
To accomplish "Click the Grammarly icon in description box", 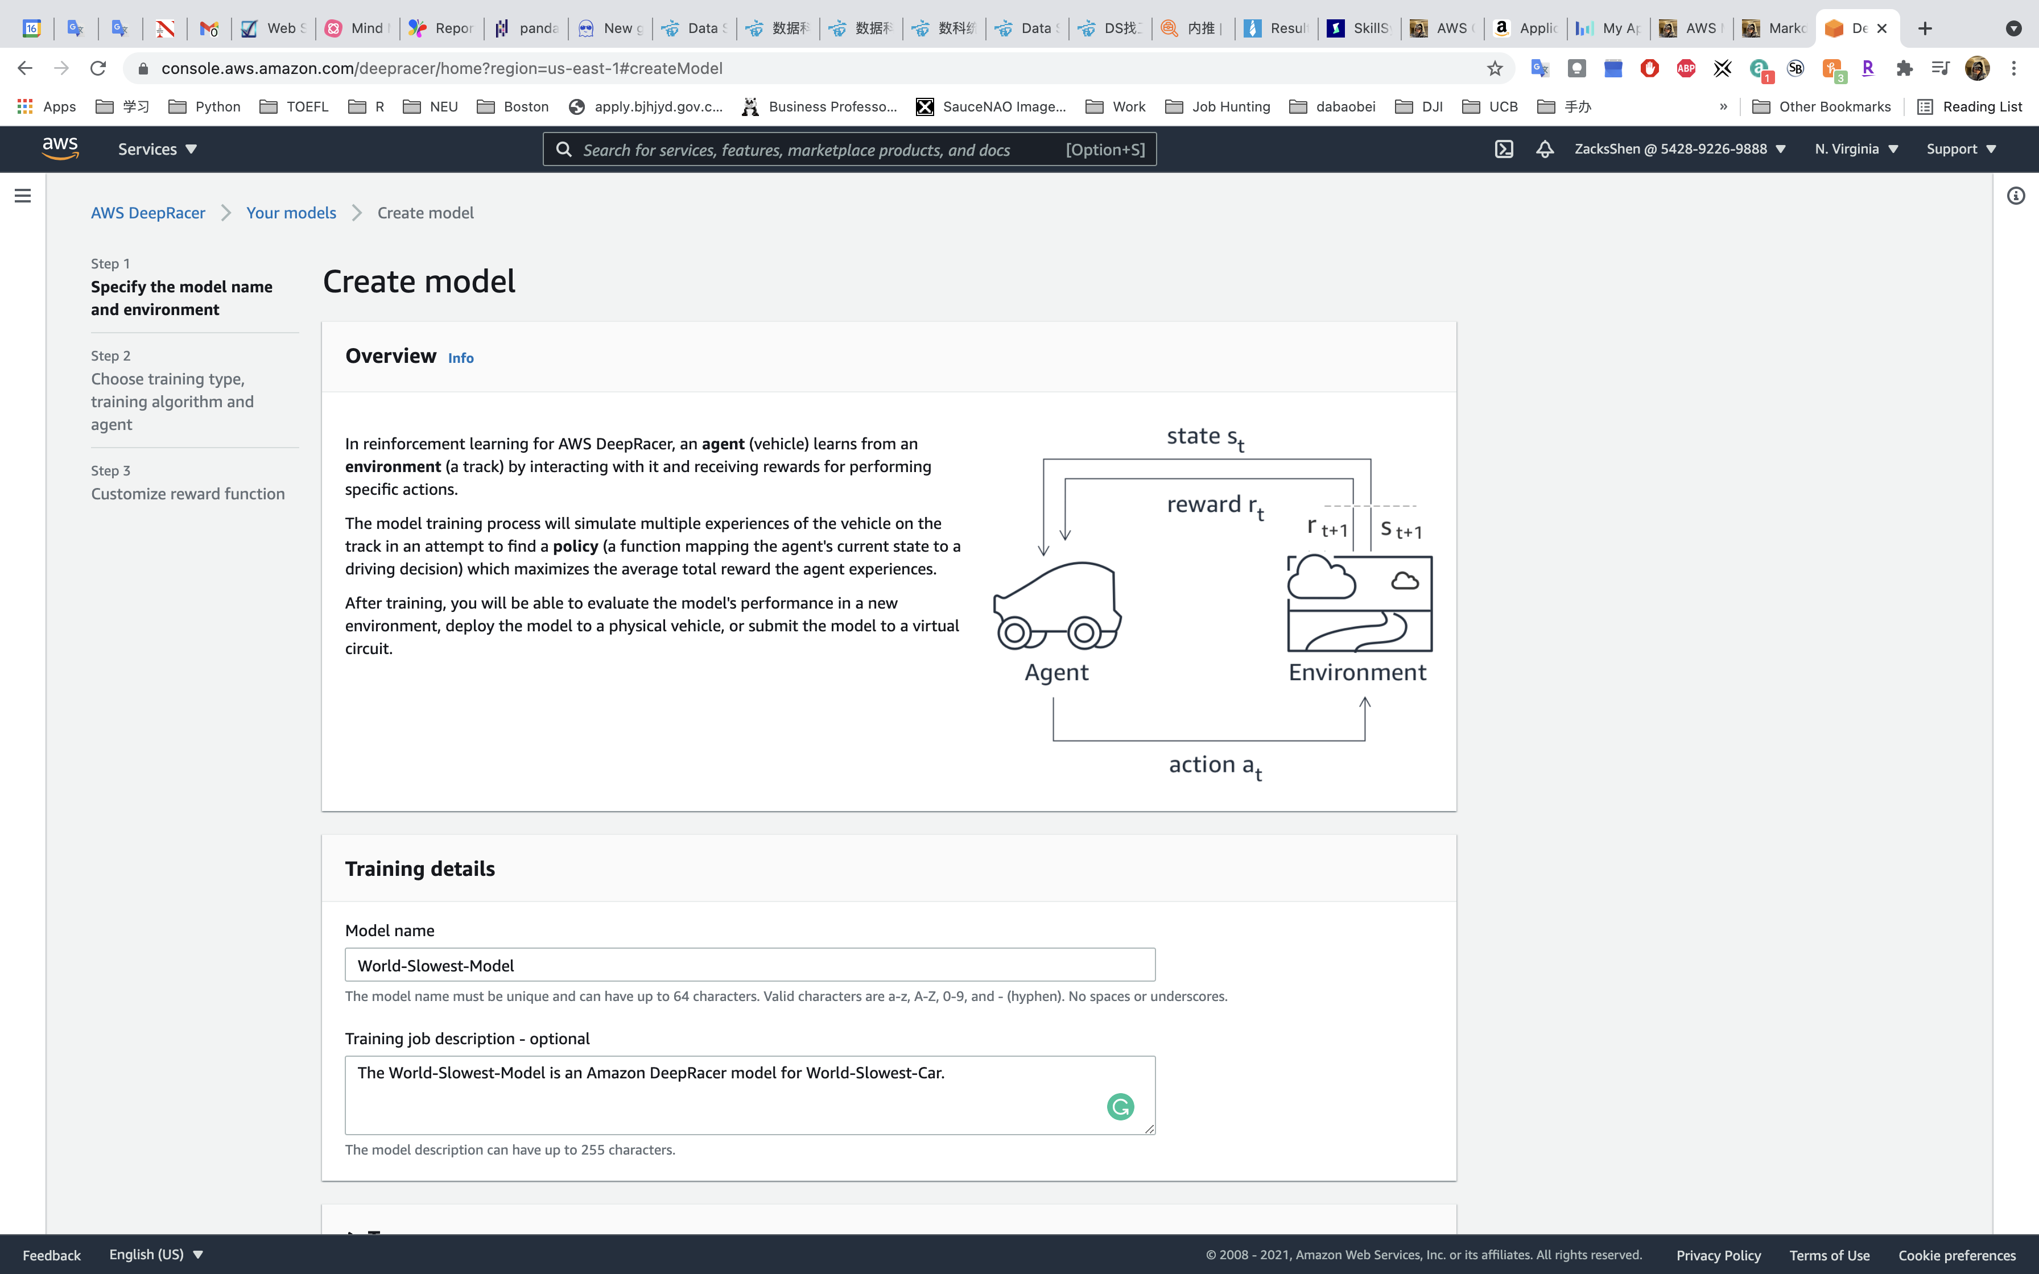I will tap(1120, 1106).
